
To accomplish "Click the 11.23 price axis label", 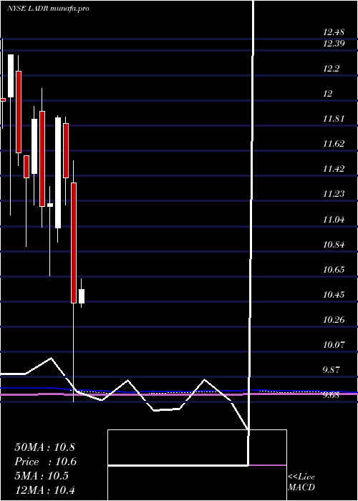I will point(334,194).
